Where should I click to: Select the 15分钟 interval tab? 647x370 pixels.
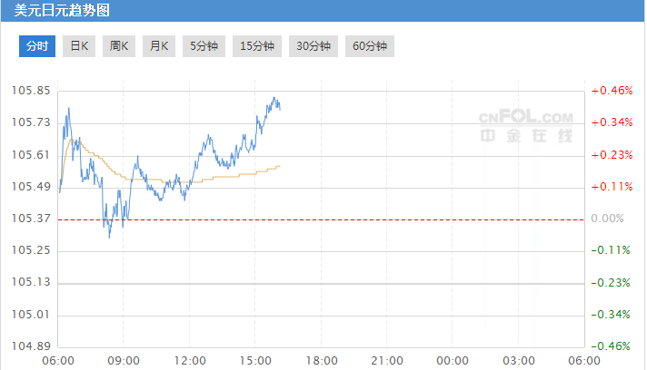(257, 46)
